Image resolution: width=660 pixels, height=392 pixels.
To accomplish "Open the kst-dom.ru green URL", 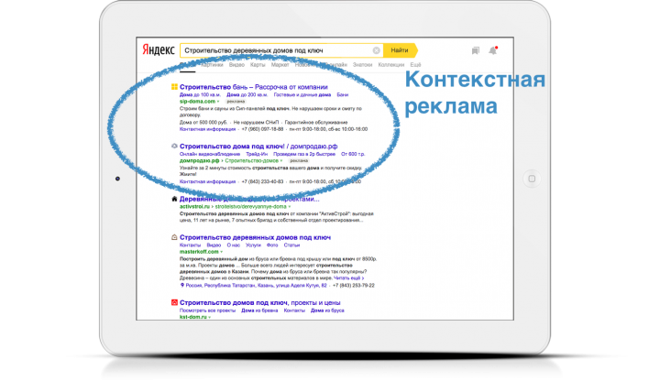I will tap(193, 317).
